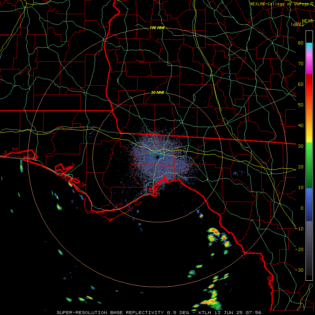Click the magenta band of the color scale
The width and height of the screenshot is (315, 315).
pos(309,64)
